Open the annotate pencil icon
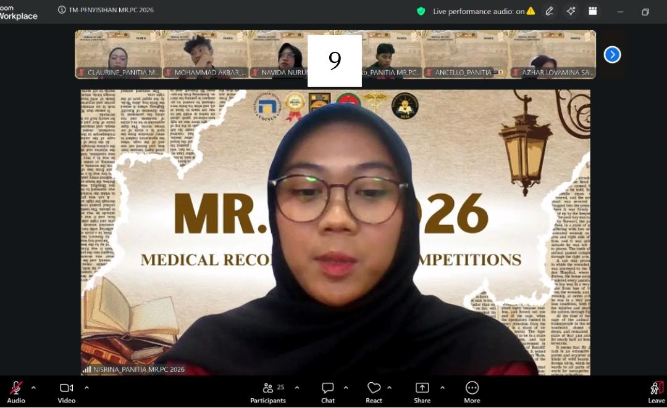The height and width of the screenshot is (408, 667). click(550, 11)
